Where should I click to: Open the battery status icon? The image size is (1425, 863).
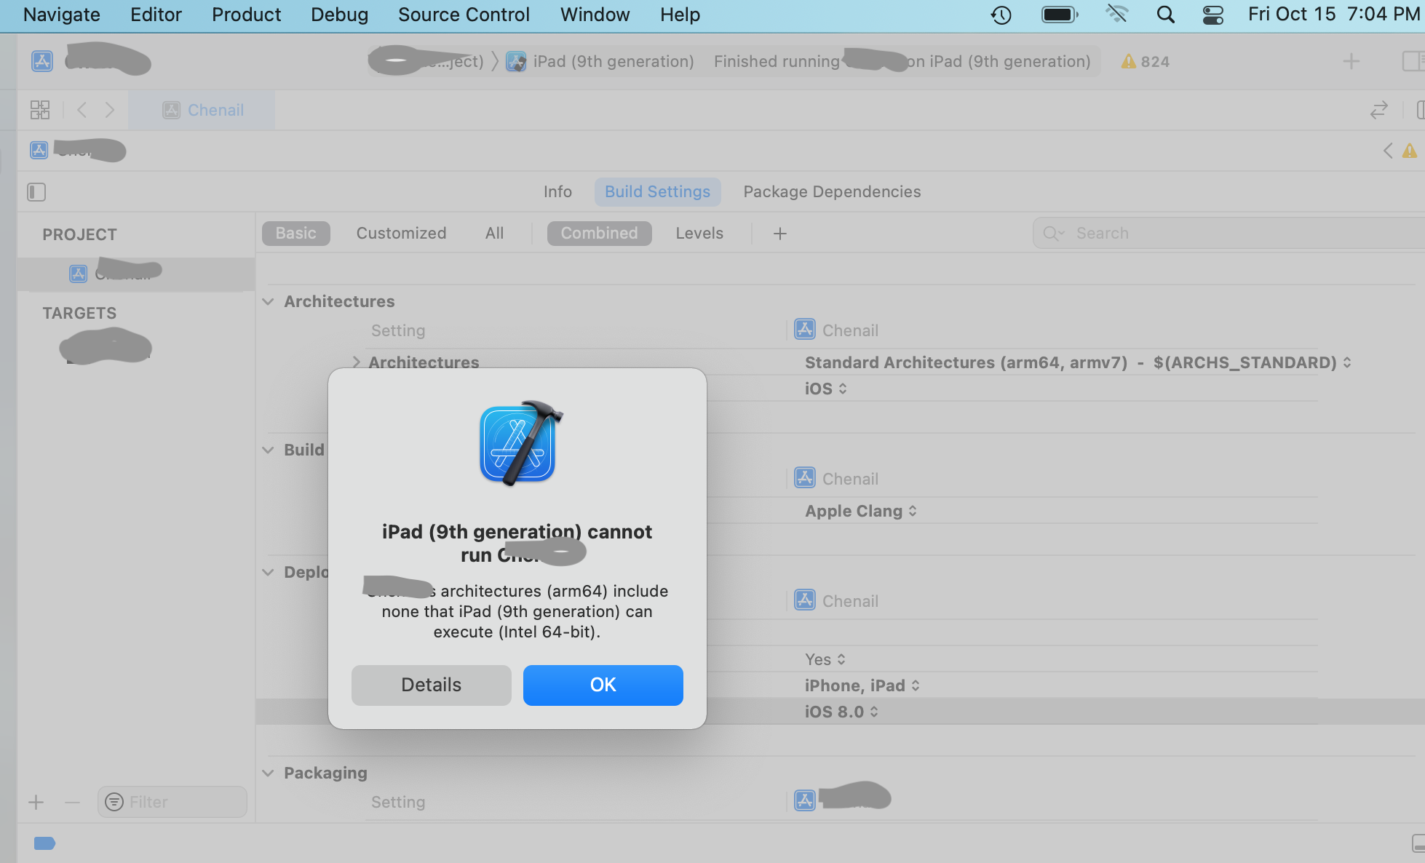1060,15
